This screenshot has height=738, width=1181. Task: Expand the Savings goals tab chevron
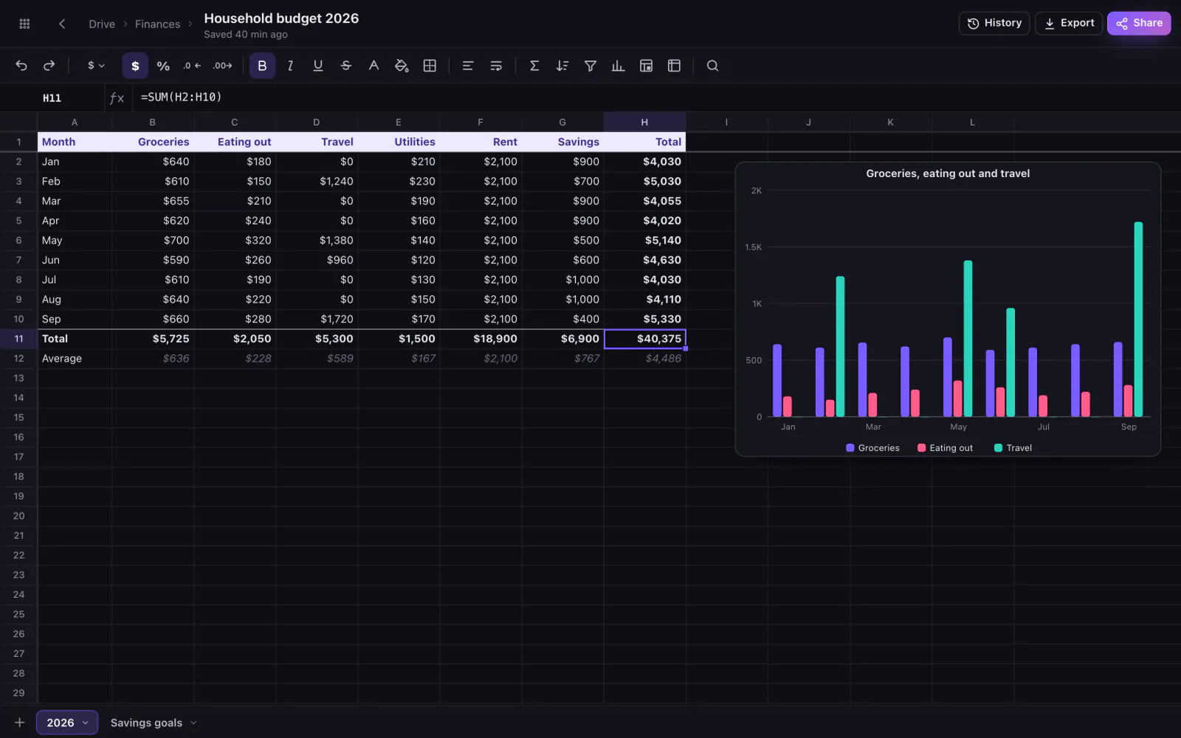point(193,723)
